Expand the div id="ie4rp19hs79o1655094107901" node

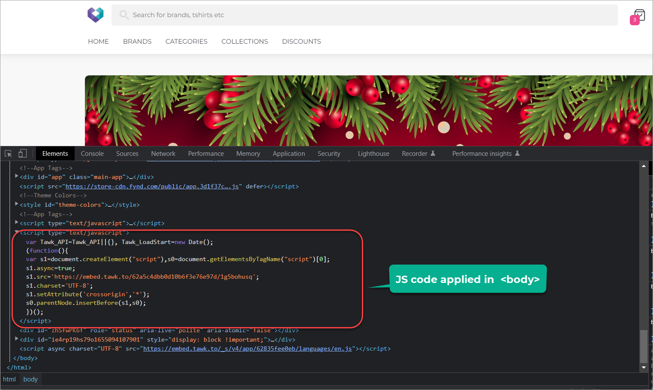click(17, 339)
